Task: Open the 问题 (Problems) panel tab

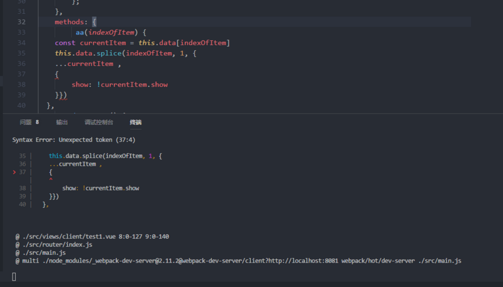Action: pos(25,122)
